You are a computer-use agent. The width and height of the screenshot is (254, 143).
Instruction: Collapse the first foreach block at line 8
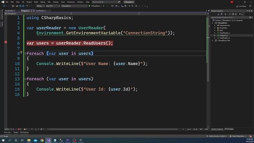coord(25,53)
